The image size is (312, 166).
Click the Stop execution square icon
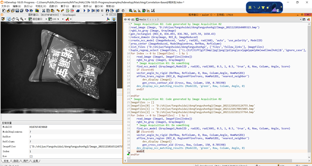coord(102,10)
